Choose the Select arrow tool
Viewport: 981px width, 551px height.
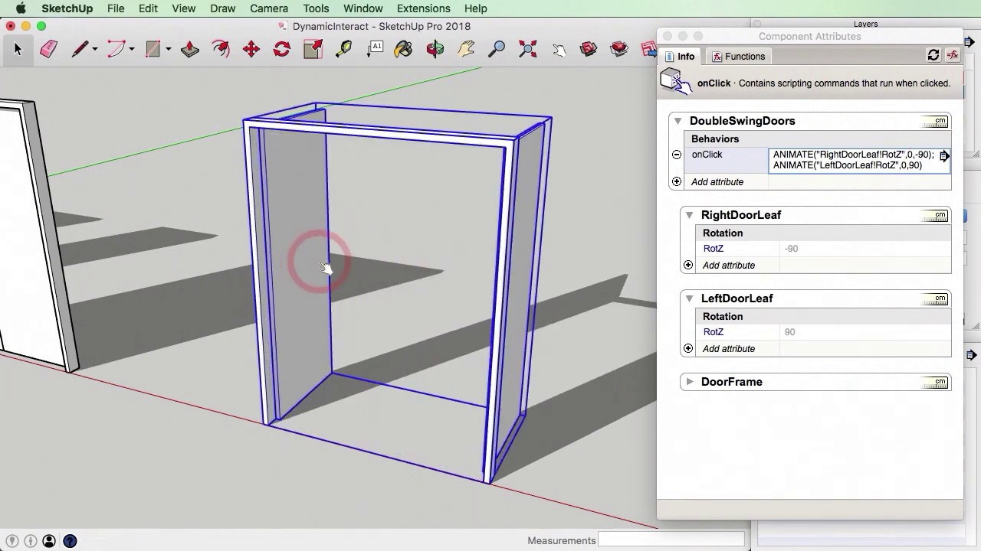pyautogui.click(x=18, y=49)
